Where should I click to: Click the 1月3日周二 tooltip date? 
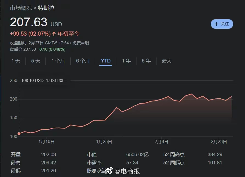click(56, 81)
